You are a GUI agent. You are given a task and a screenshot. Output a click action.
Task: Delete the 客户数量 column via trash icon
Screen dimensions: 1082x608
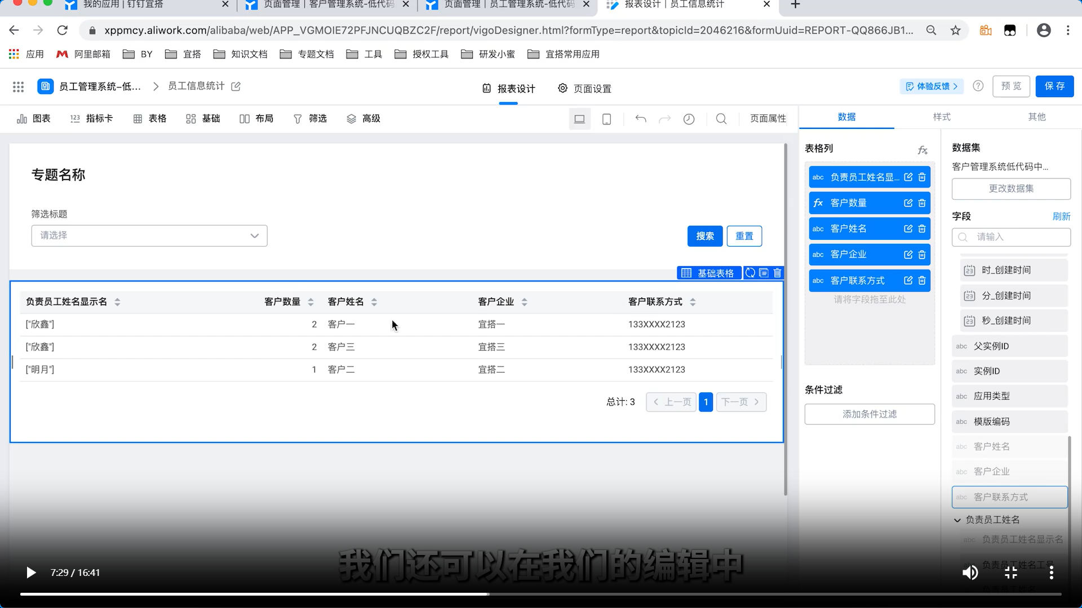922,203
